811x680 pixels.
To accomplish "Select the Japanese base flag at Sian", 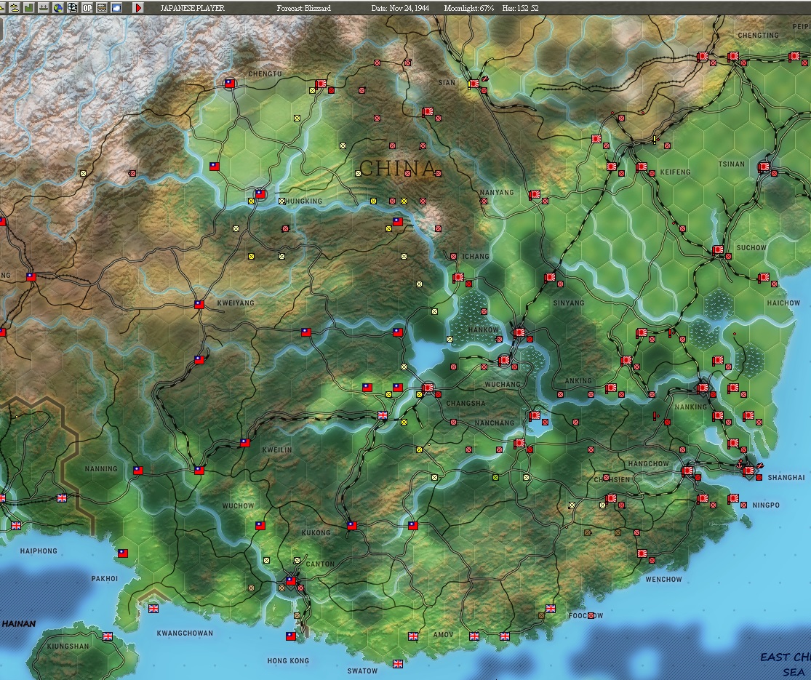I will coord(474,83).
